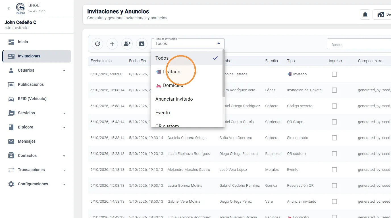Expand the Bitácora submenu arrow
The height and width of the screenshot is (218, 391).
click(x=64, y=127)
